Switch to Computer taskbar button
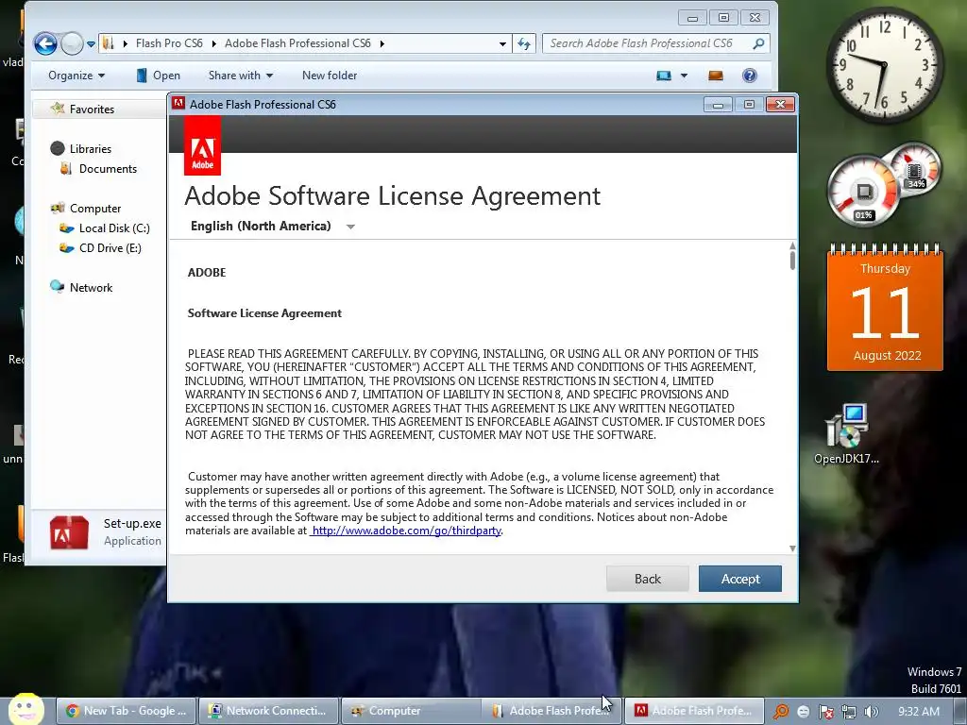The height and width of the screenshot is (725, 967). (412, 711)
